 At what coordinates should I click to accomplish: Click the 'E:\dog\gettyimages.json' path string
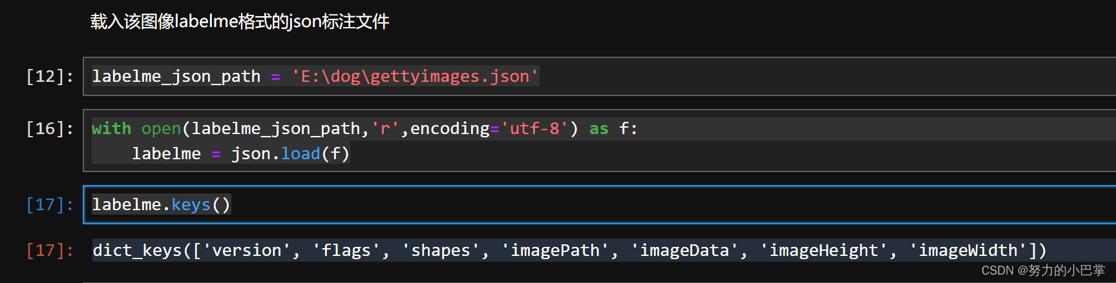coord(414,77)
